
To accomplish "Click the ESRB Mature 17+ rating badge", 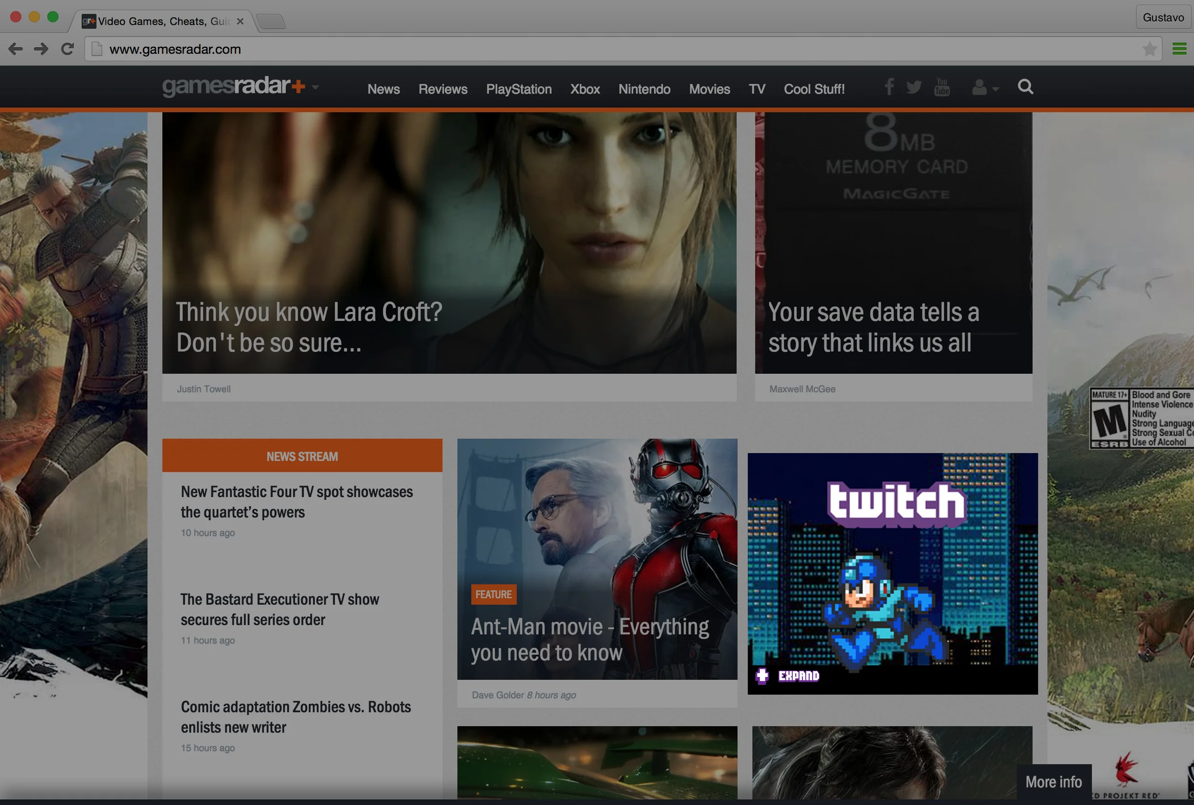I will [x=1141, y=418].
